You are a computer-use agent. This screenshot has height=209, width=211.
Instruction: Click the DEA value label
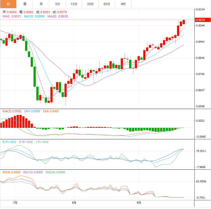click(x=51, y=111)
